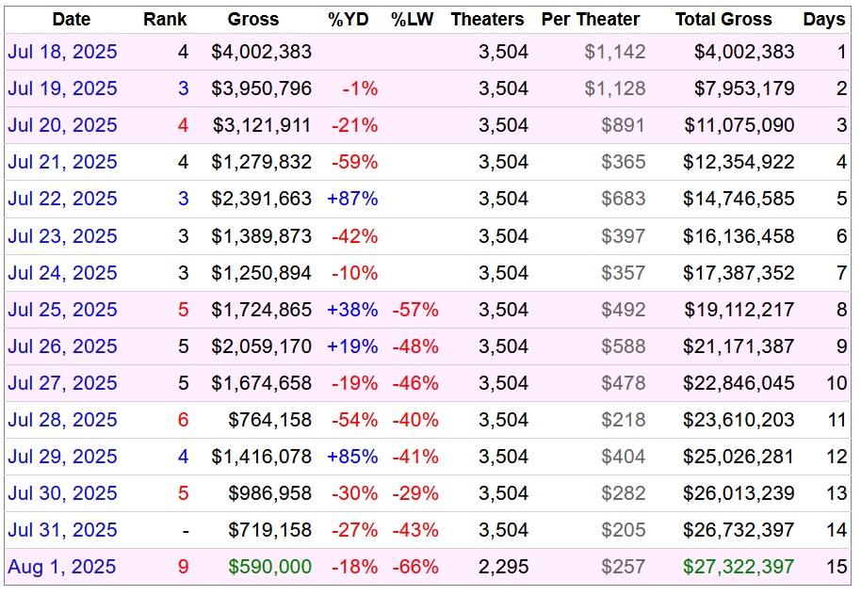Click the dash rank for Jul 31
Image resolution: width=861 pixels, height=595 pixels.
point(186,531)
